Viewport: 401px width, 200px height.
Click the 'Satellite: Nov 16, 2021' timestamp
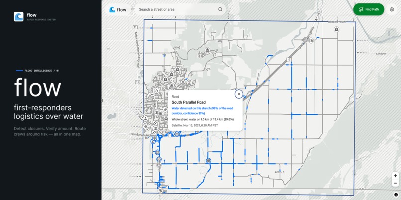tap(195, 125)
